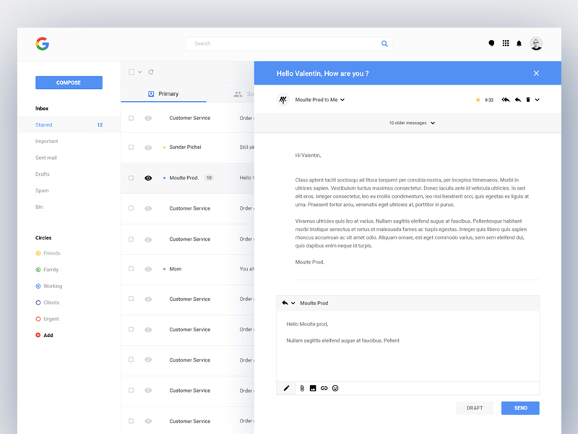Insert image into reply

[x=313, y=388]
